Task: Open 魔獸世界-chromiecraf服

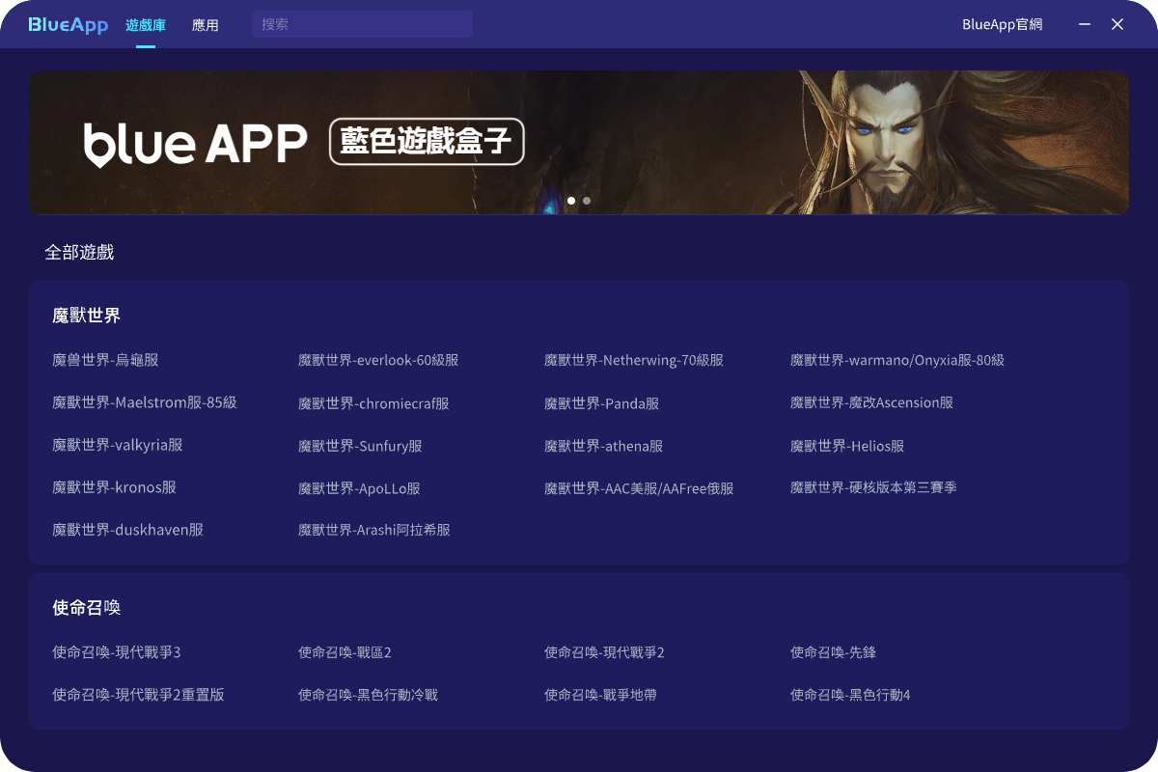Action: (373, 403)
